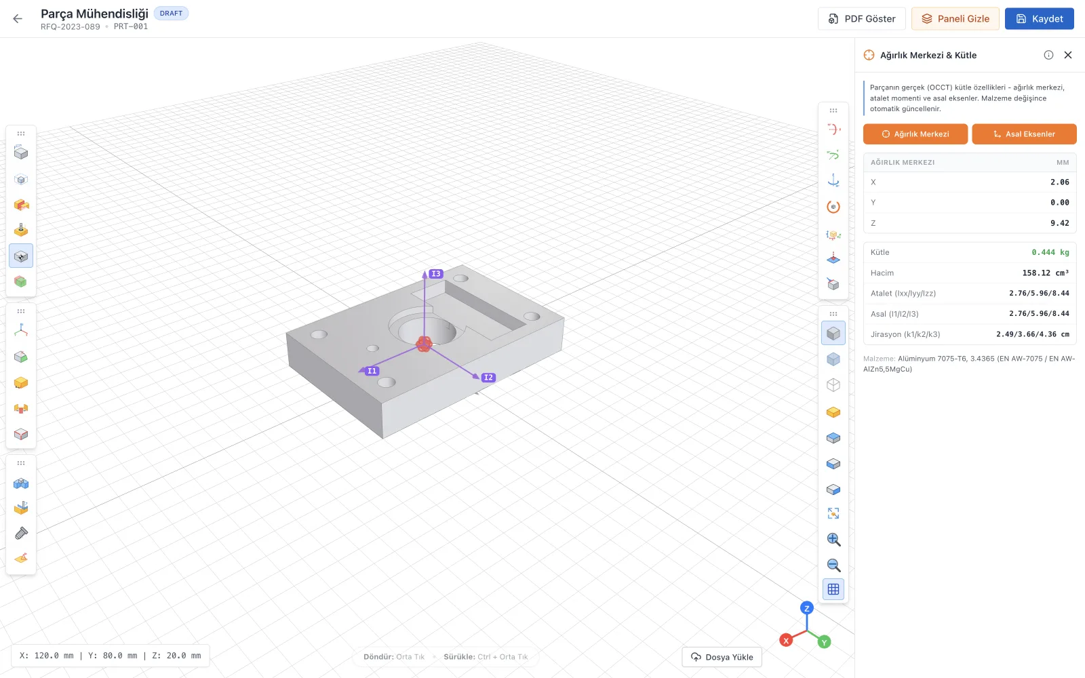
Task: Pick the green and red overlapping cubes tool
Action: [x=21, y=282]
